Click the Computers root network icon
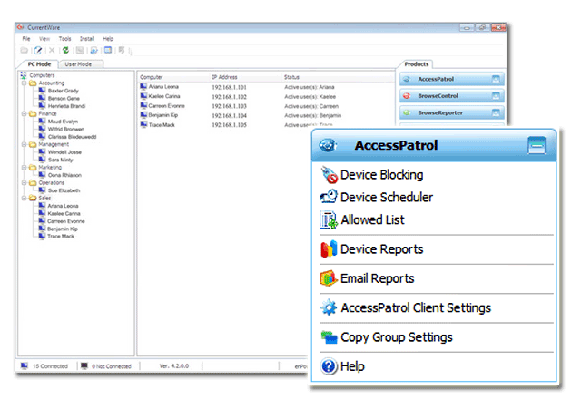Screen dimensions: 581x399 pos(24,75)
